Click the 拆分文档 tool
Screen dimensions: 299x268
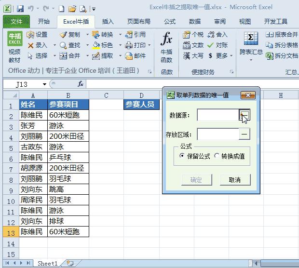coord(282,56)
